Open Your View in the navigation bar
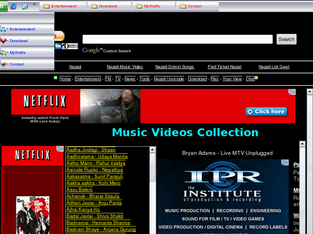This screenshot has height=234, width=313. coord(232,79)
